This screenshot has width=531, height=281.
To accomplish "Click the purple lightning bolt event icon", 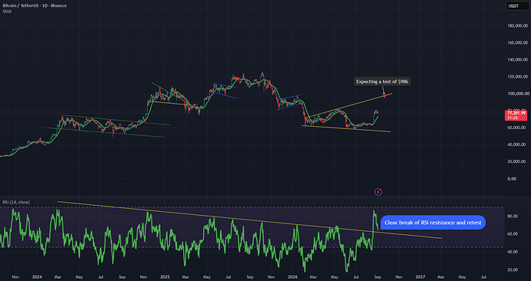I will [x=379, y=192].
